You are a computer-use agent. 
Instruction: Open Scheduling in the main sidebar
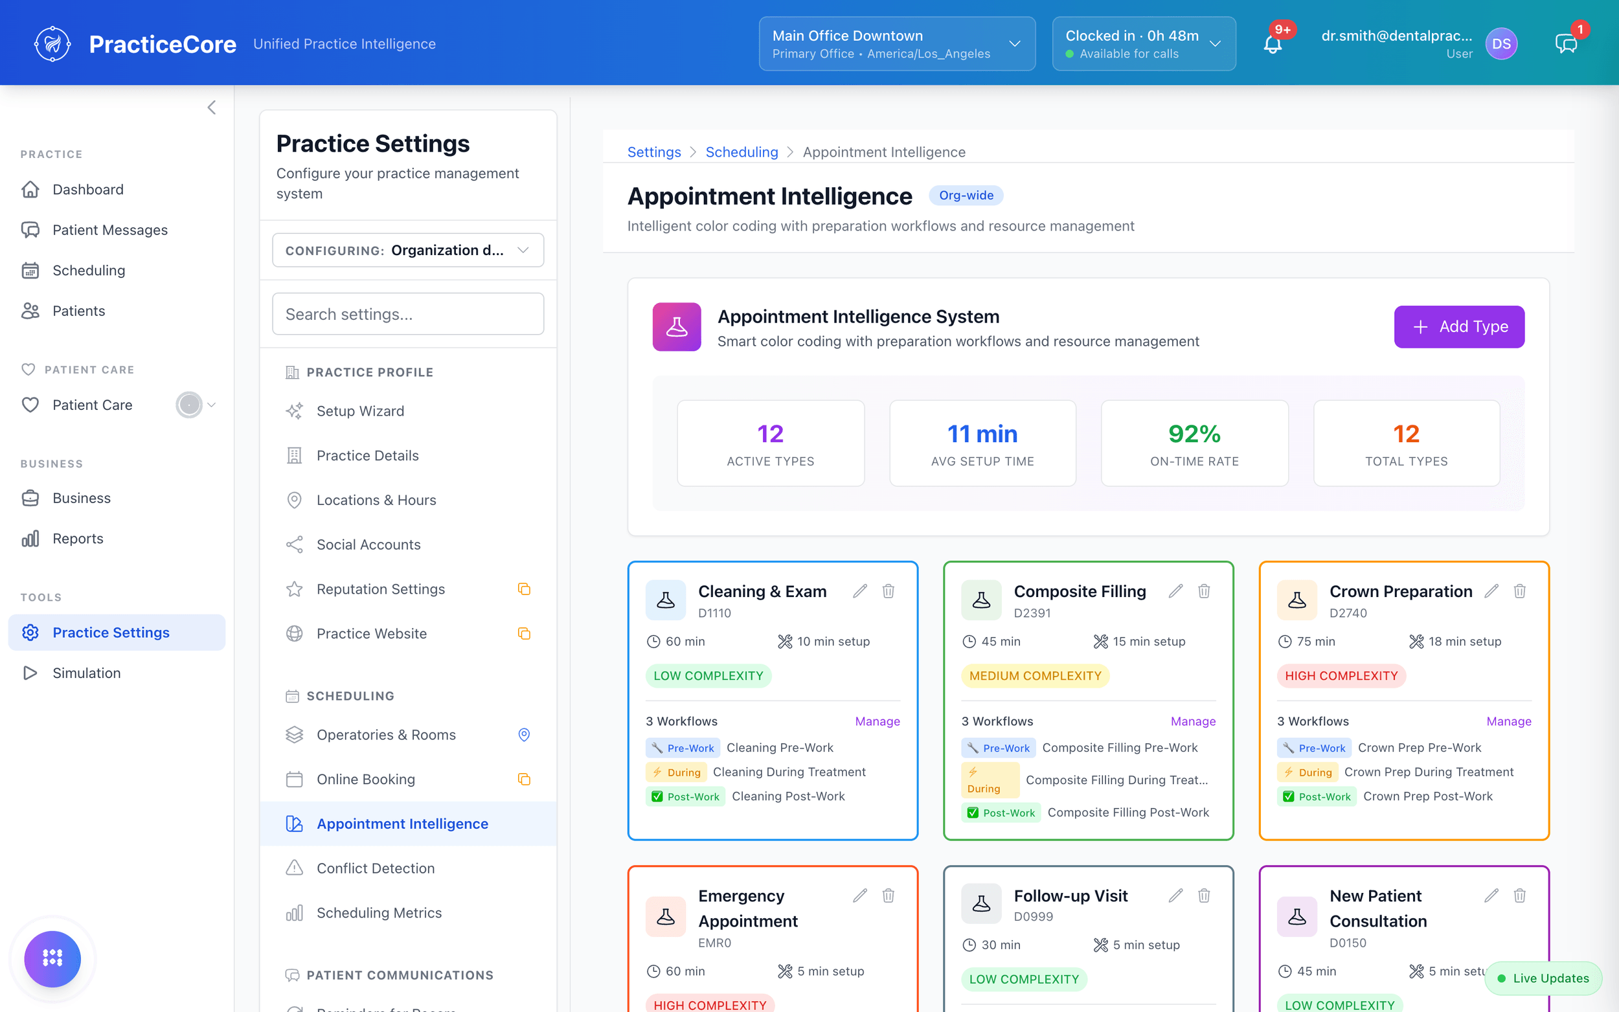[117, 271]
